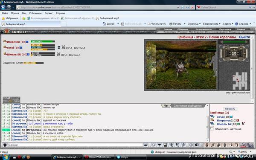Click the crossed tools icon in chat toolbar
This screenshot has height=160, width=256.
point(177,145)
